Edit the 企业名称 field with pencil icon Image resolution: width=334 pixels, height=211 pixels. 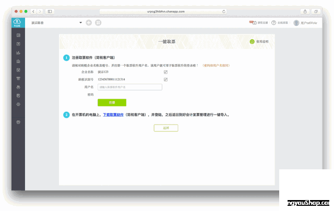click(165, 72)
